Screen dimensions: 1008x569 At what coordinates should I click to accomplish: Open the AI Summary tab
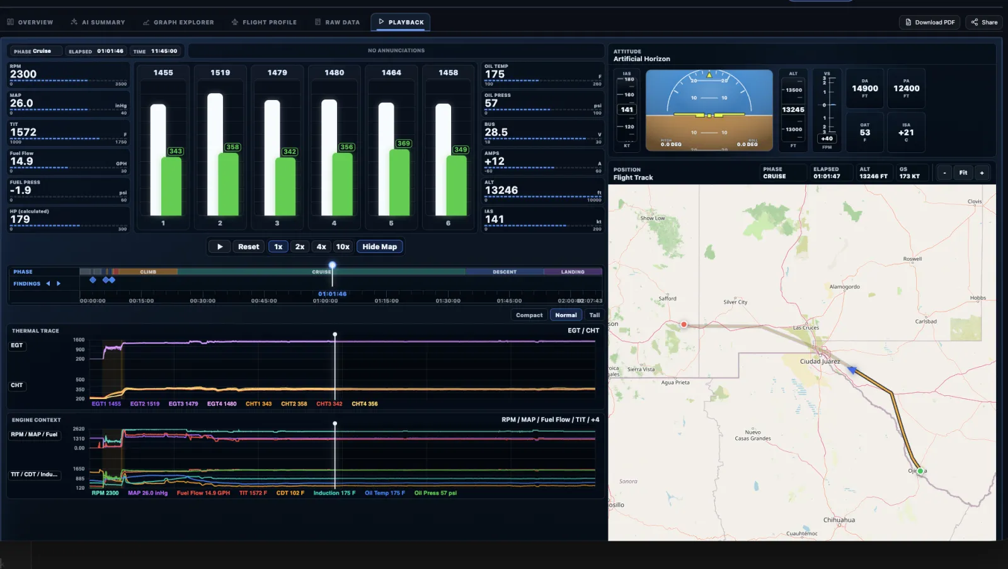pos(98,22)
